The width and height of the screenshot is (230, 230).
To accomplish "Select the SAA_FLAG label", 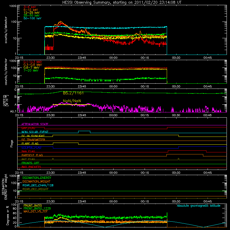I will pos(28,151).
